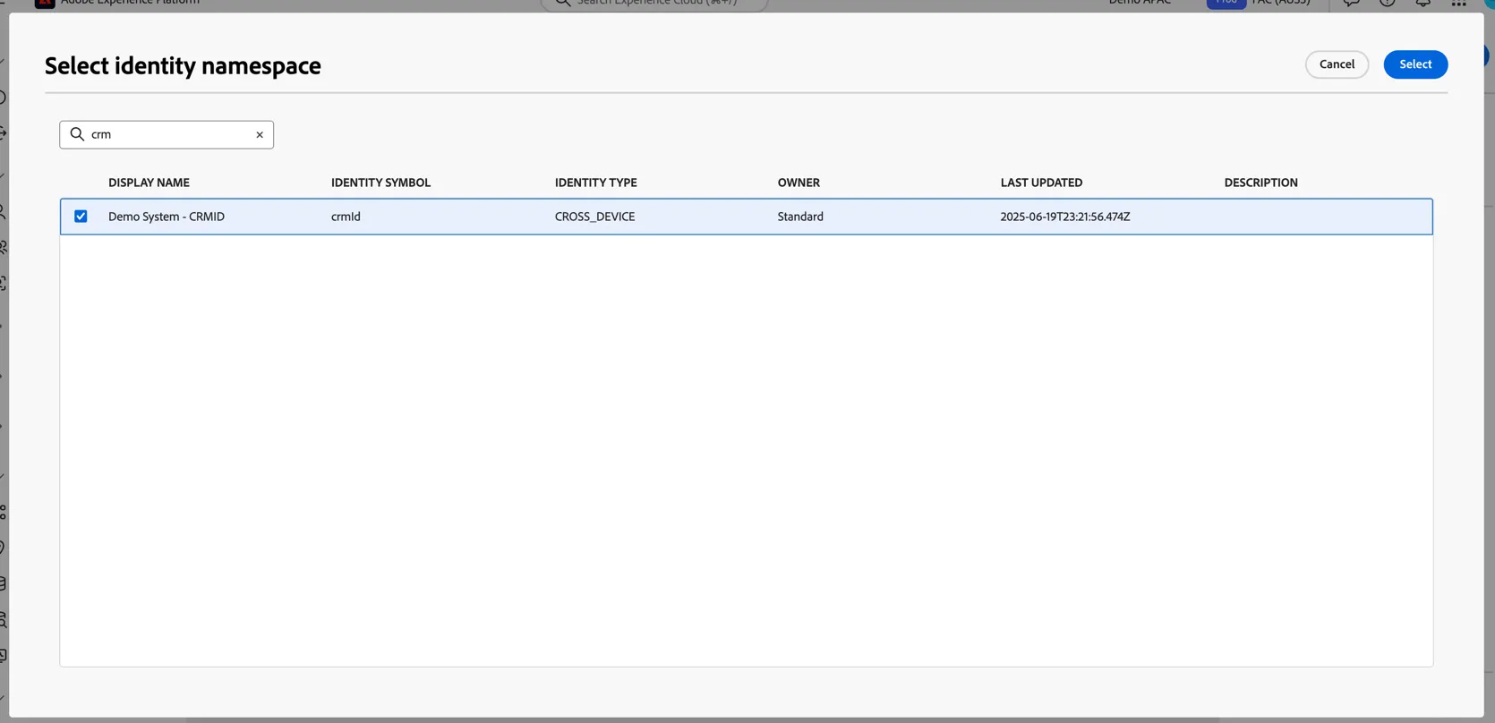Viewport: 1495px width, 723px height.
Task: Clear the crm search text
Action: (260, 135)
